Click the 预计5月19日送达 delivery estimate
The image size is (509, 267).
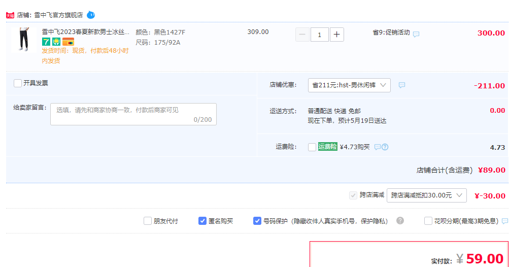(x=362, y=121)
